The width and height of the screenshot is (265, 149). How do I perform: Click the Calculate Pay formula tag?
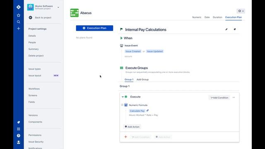pos(137,111)
